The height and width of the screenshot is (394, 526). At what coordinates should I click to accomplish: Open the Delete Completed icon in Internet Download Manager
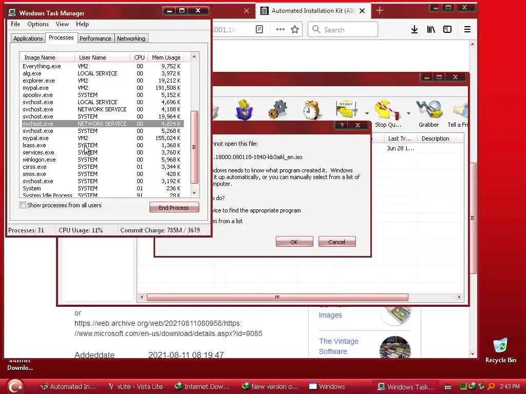tap(244, 109)
